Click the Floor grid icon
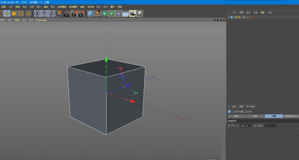299x160 pixels. (x=126, y=13)
